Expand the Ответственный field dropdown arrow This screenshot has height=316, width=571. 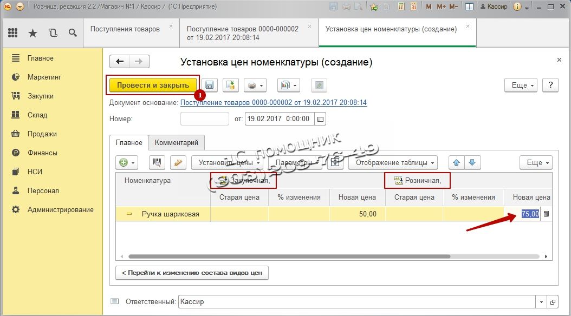coord(541,302)
